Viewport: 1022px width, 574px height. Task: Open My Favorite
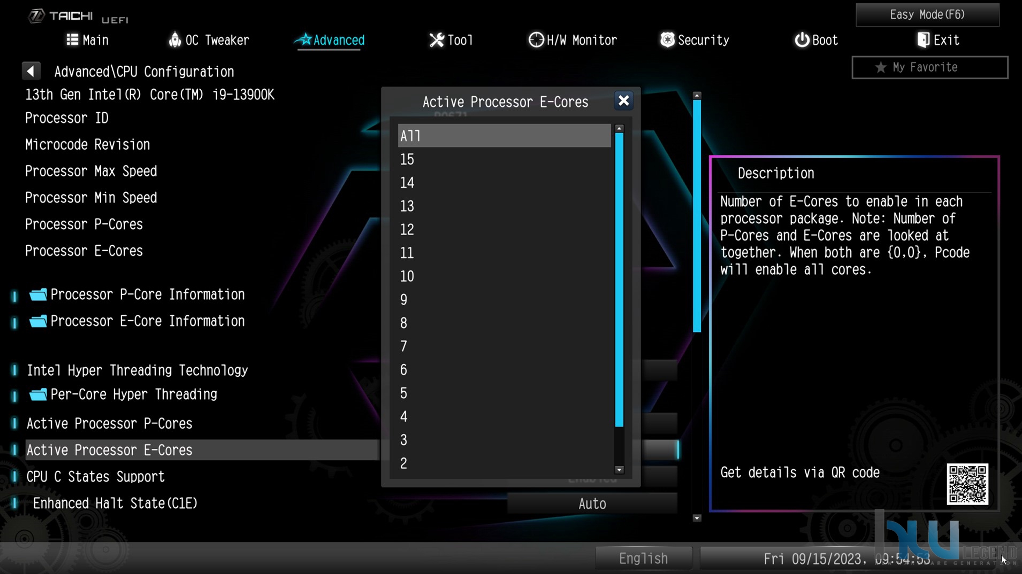pos(929,67)
